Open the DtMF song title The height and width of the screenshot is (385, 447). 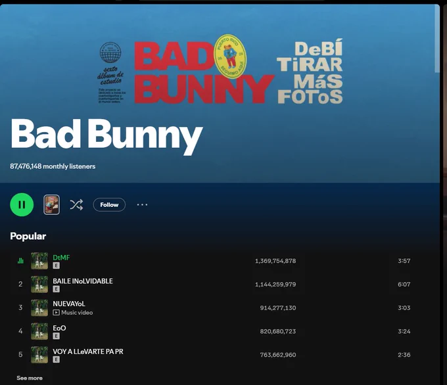tap(61, 258)
